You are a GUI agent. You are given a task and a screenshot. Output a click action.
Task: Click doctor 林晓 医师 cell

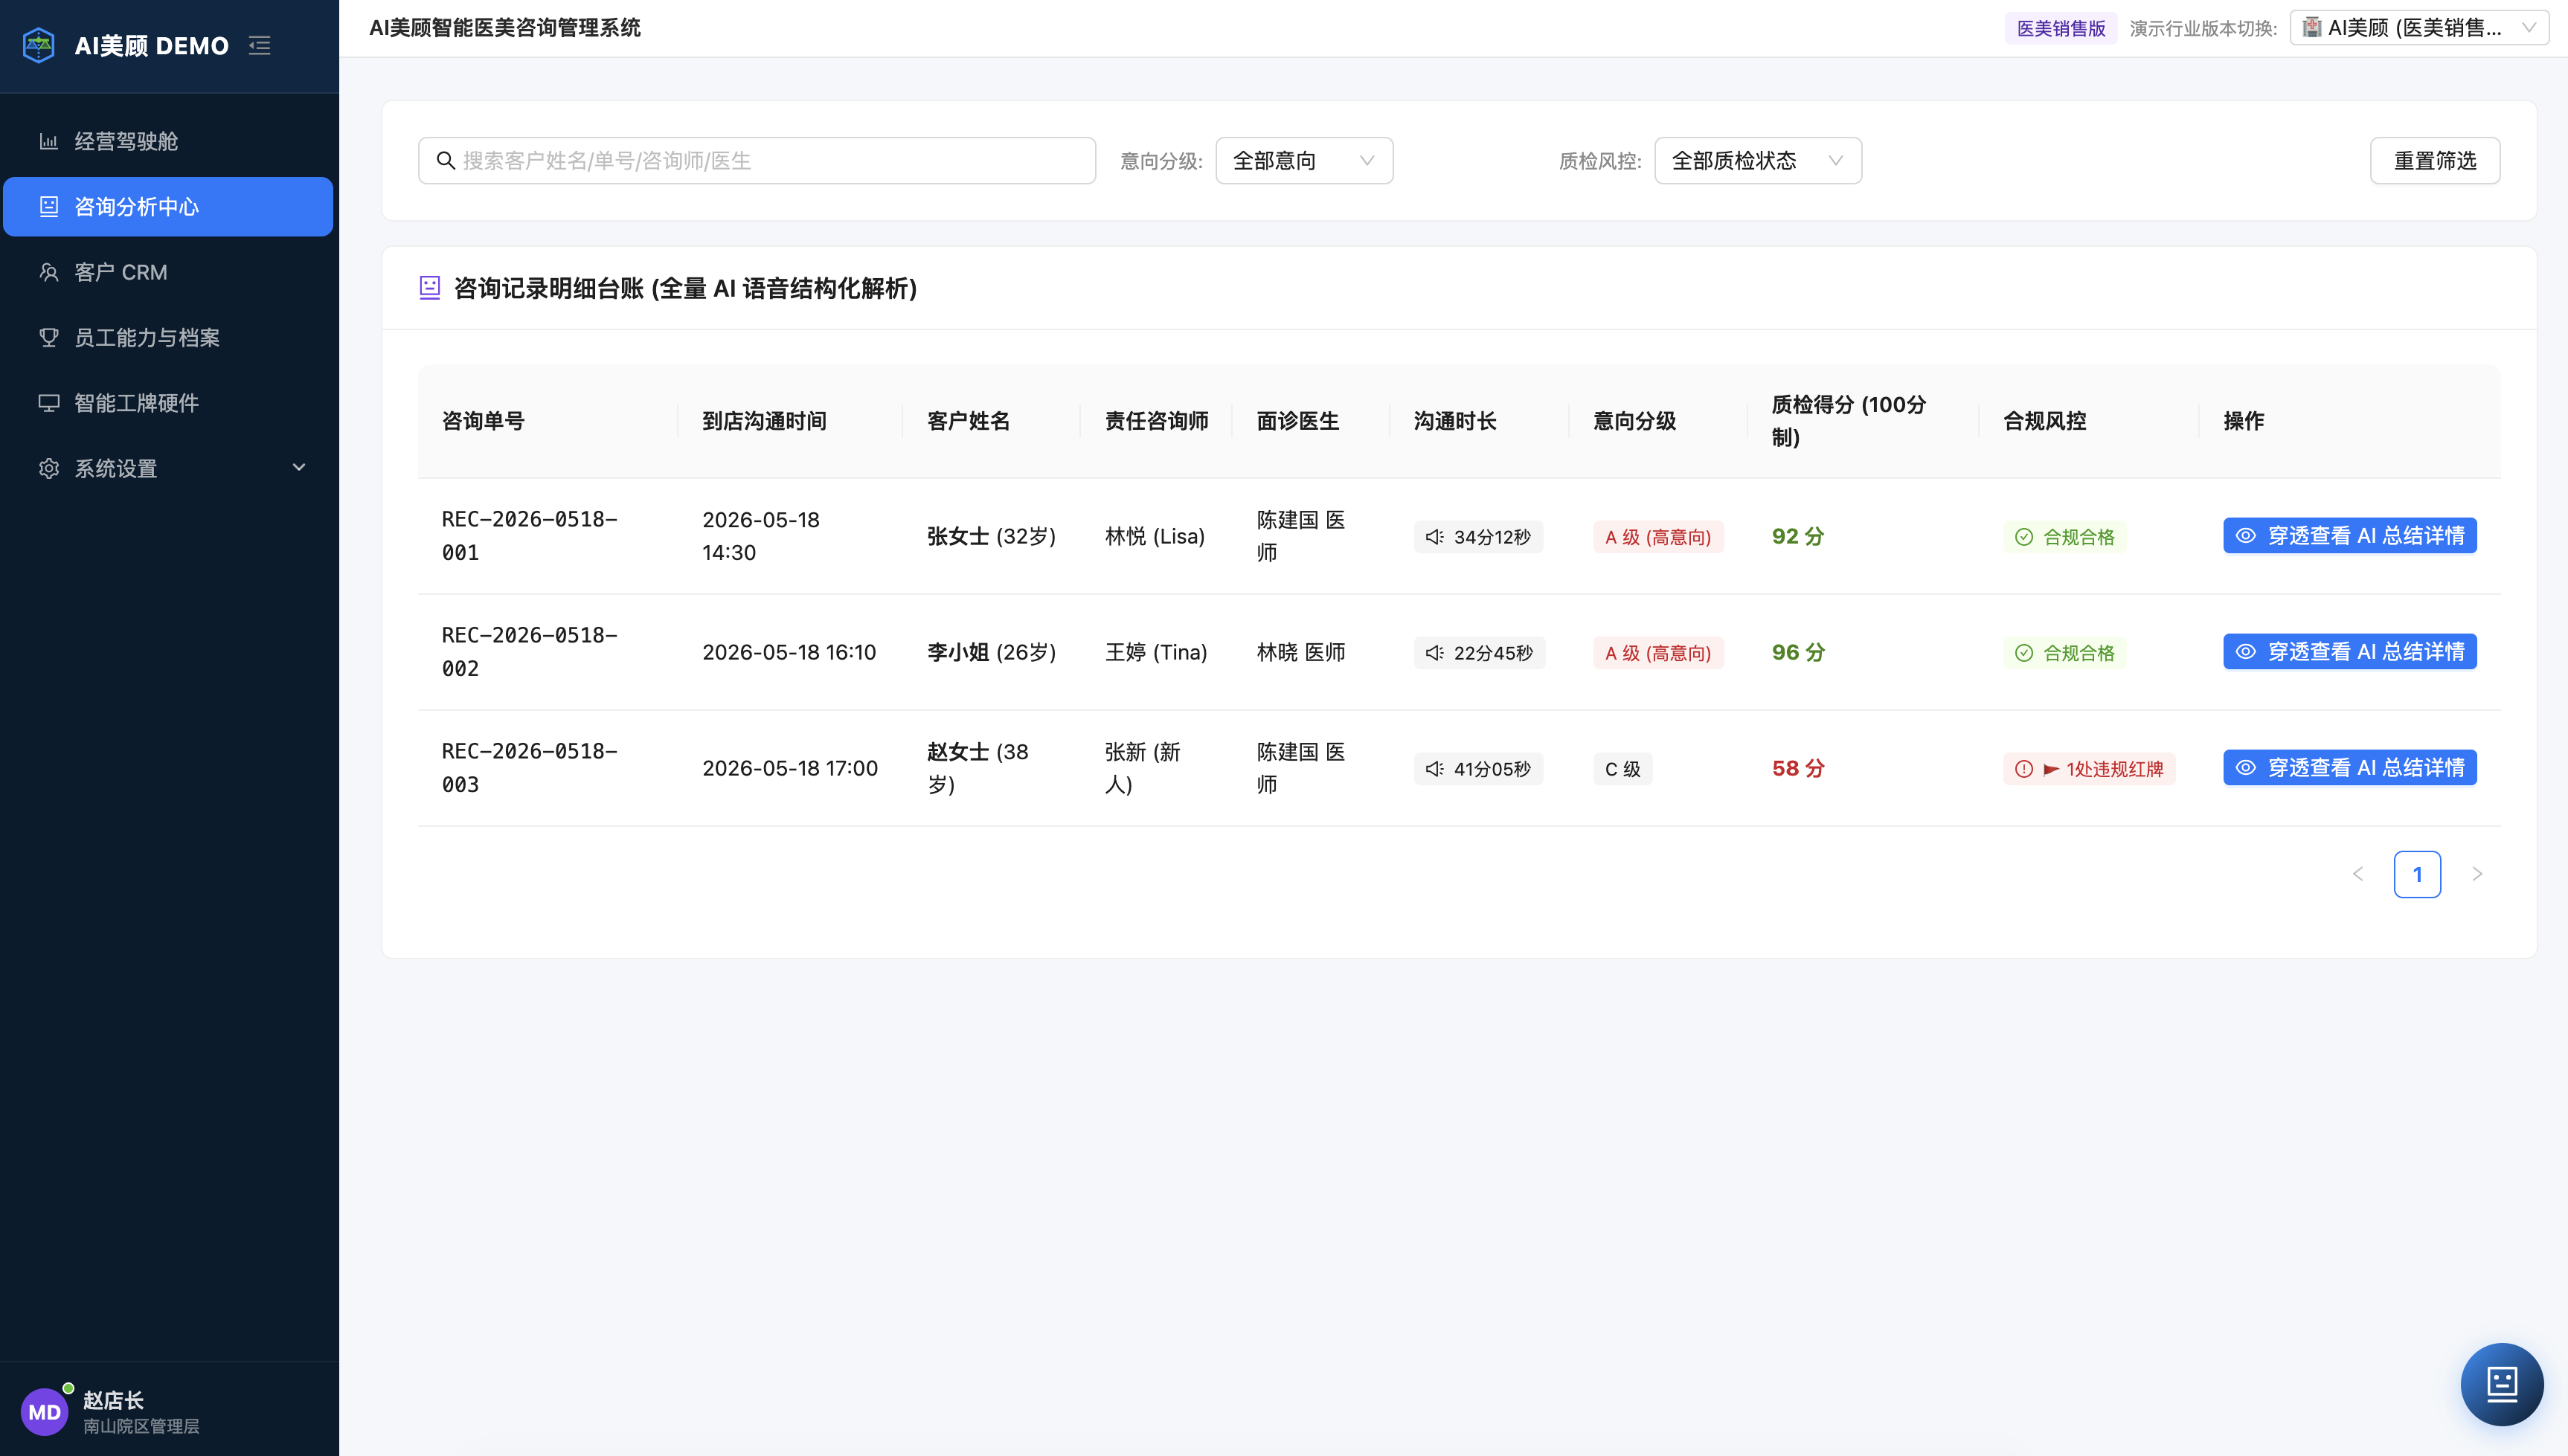(x=1300, y=652)
